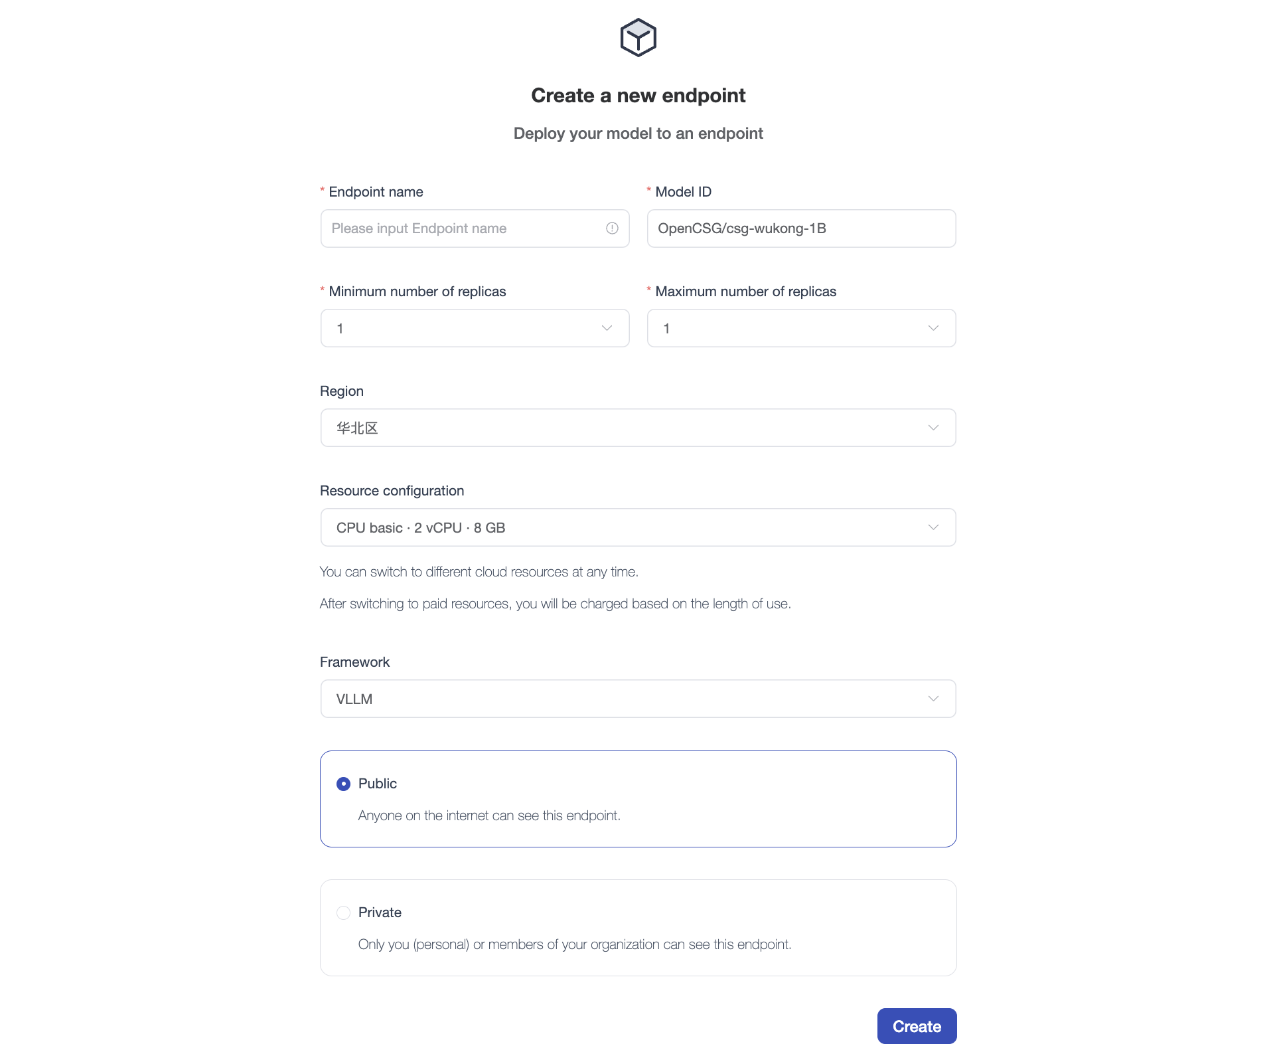The height and width of the screenshot is (1052, 1273).
Task: Open the CPU basic resource configuration dropdown
Action: pyautogui.click(x=624, y=527)
